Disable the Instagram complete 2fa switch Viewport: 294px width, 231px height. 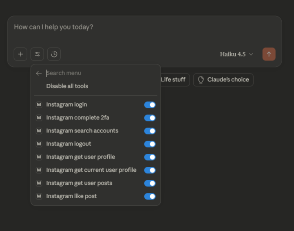coord(150,118)
